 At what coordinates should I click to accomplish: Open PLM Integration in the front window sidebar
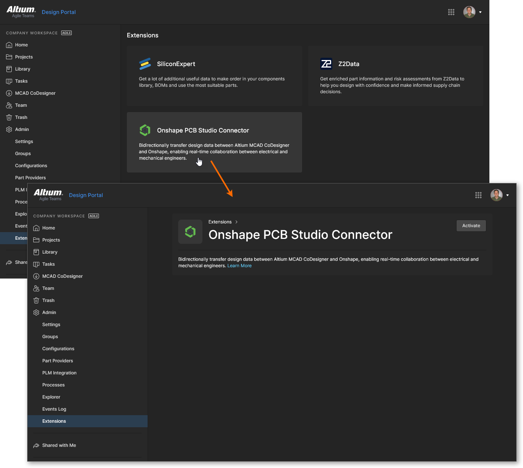point(87,373)
